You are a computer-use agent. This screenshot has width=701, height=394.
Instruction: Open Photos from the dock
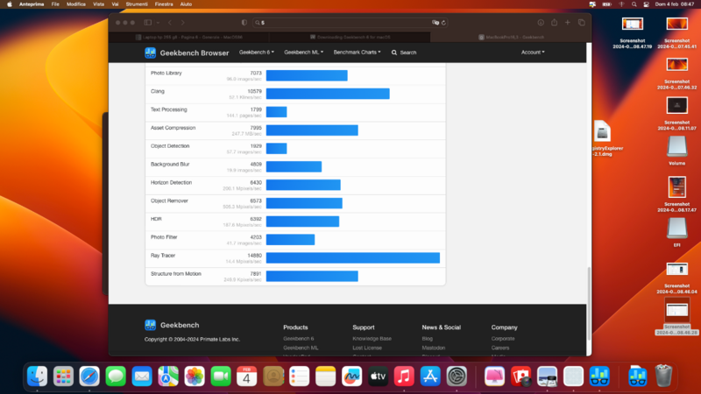click(195, 376)
